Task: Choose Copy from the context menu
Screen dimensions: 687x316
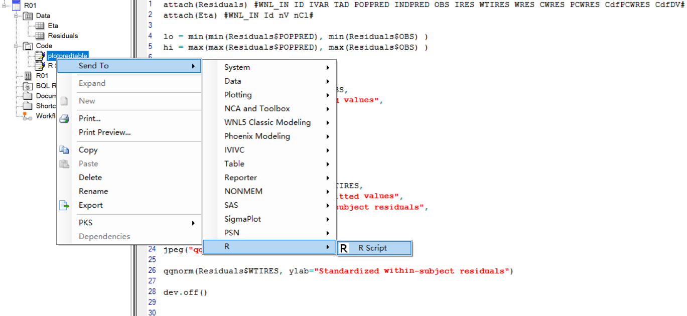Action: point(129,150)
